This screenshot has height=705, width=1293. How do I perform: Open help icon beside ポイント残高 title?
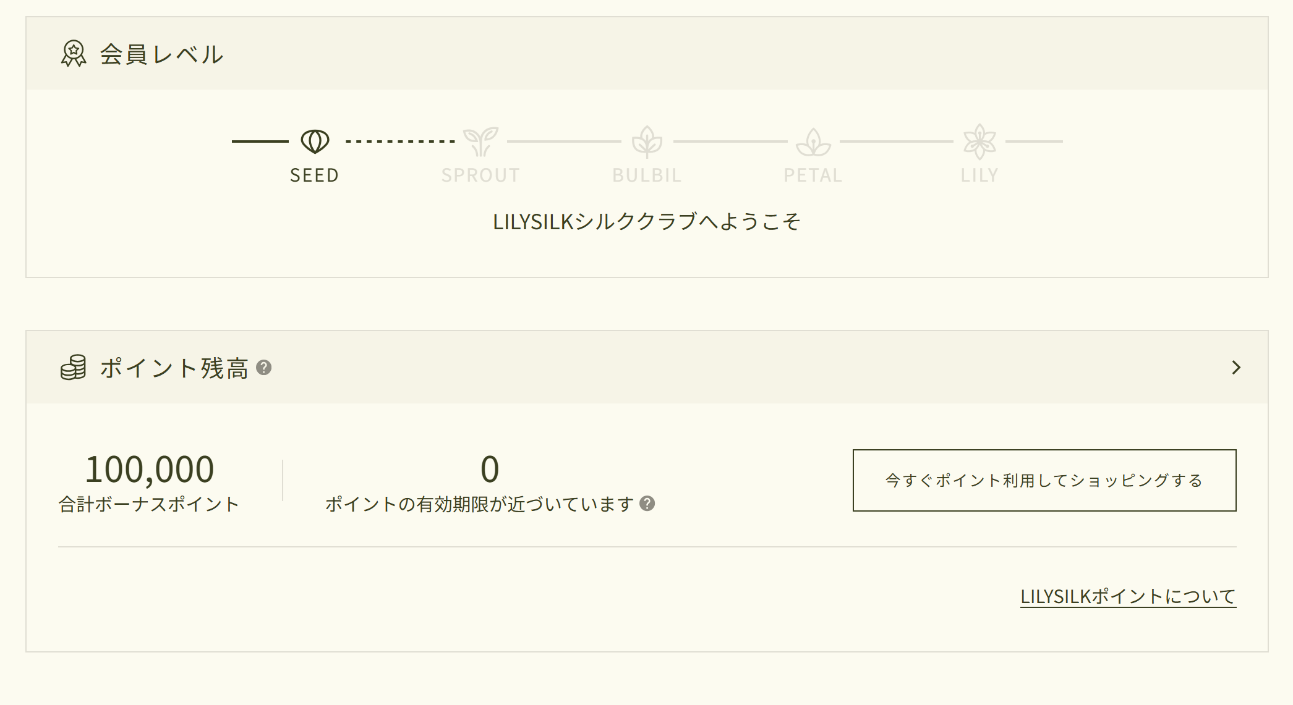[x=264, y=368]
